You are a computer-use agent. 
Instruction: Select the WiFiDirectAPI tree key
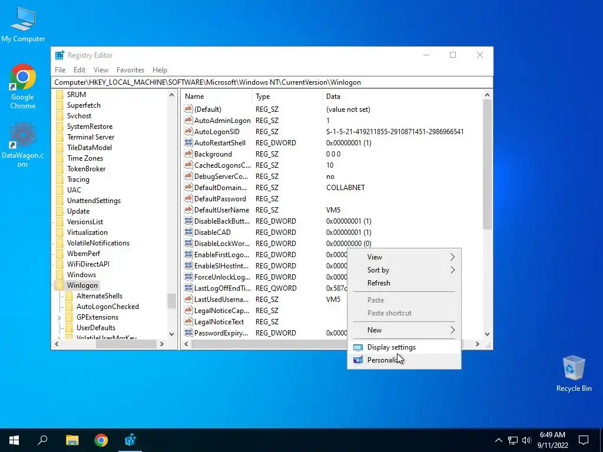click(88, 264)
